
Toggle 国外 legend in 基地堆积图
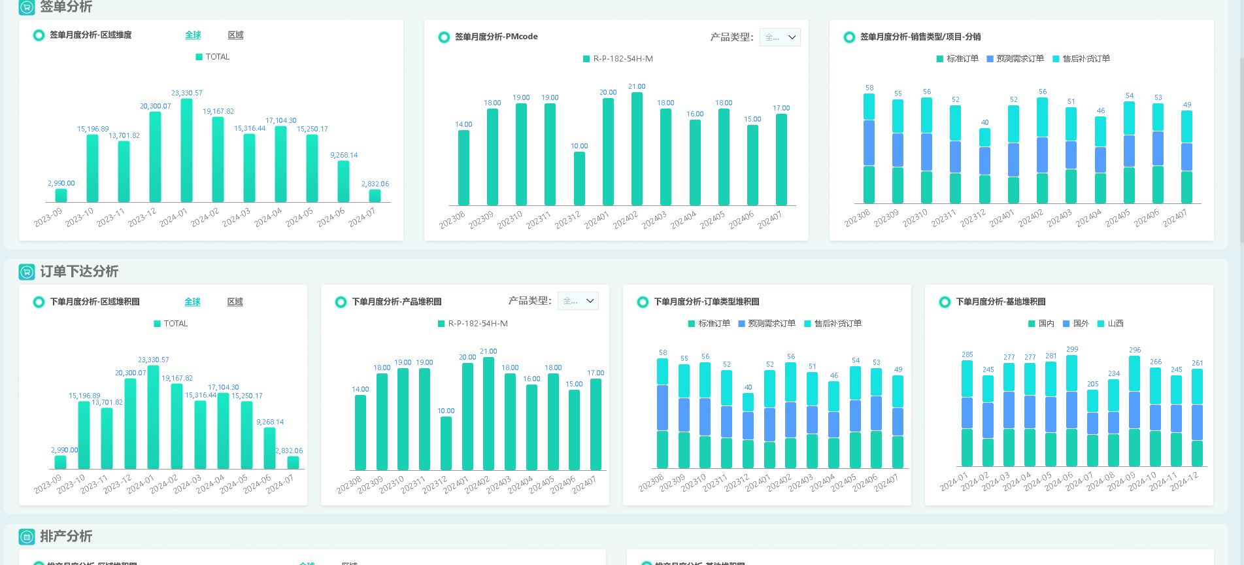click(x=1076, y=324)
